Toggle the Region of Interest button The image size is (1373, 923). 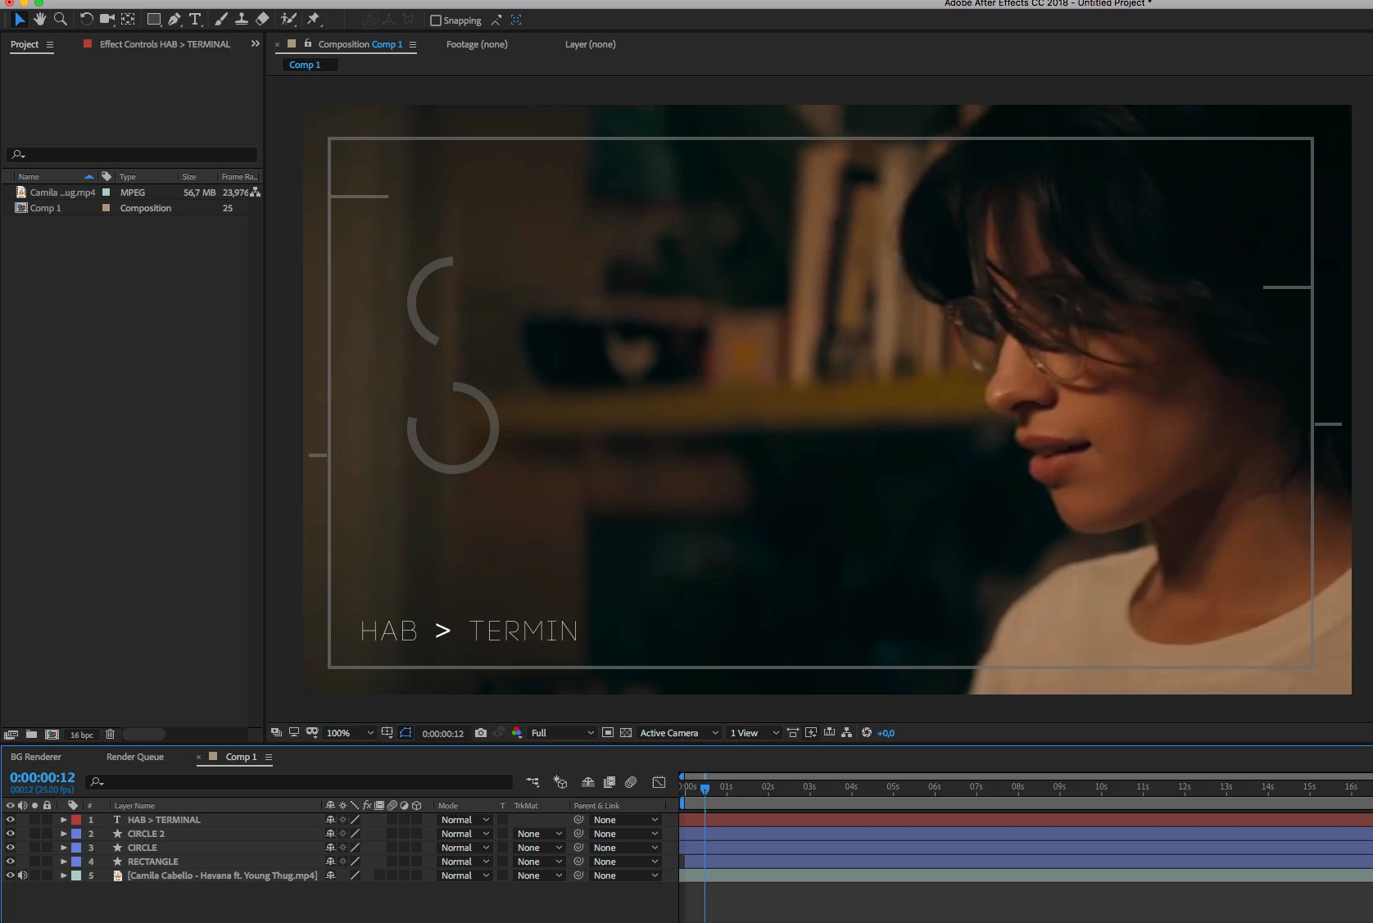[608, 733]
